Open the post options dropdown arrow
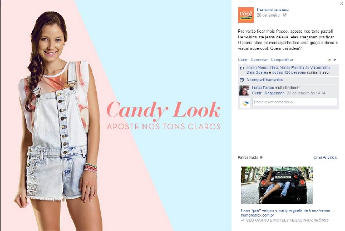345x231 pixels. pyautogui.click(x=335, y=60)
